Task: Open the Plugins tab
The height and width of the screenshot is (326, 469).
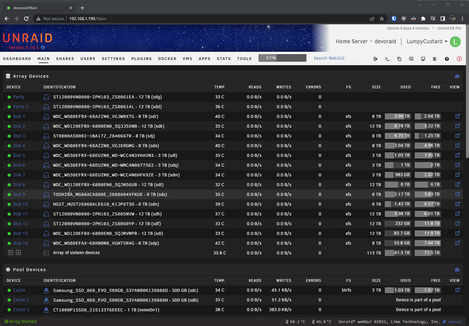Action: point(141,59)
